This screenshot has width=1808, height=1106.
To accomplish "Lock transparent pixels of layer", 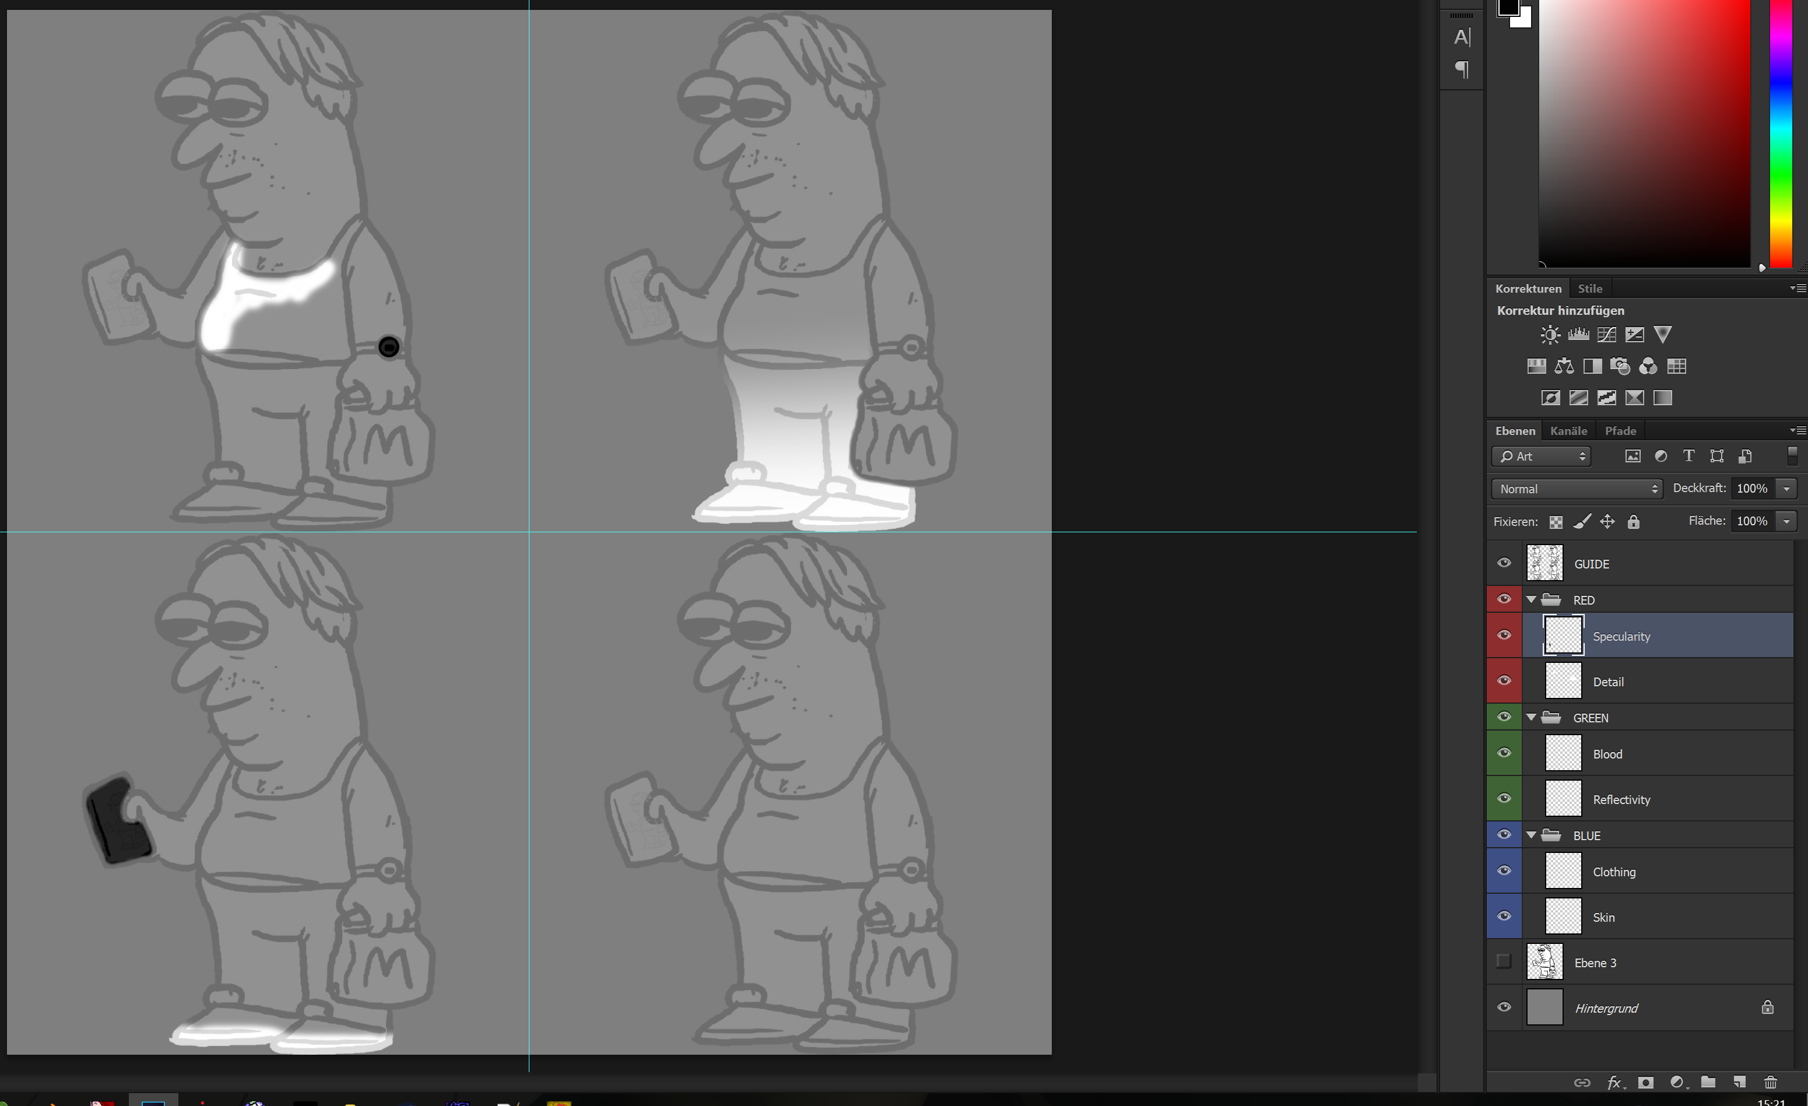I will coord(1556,522).
